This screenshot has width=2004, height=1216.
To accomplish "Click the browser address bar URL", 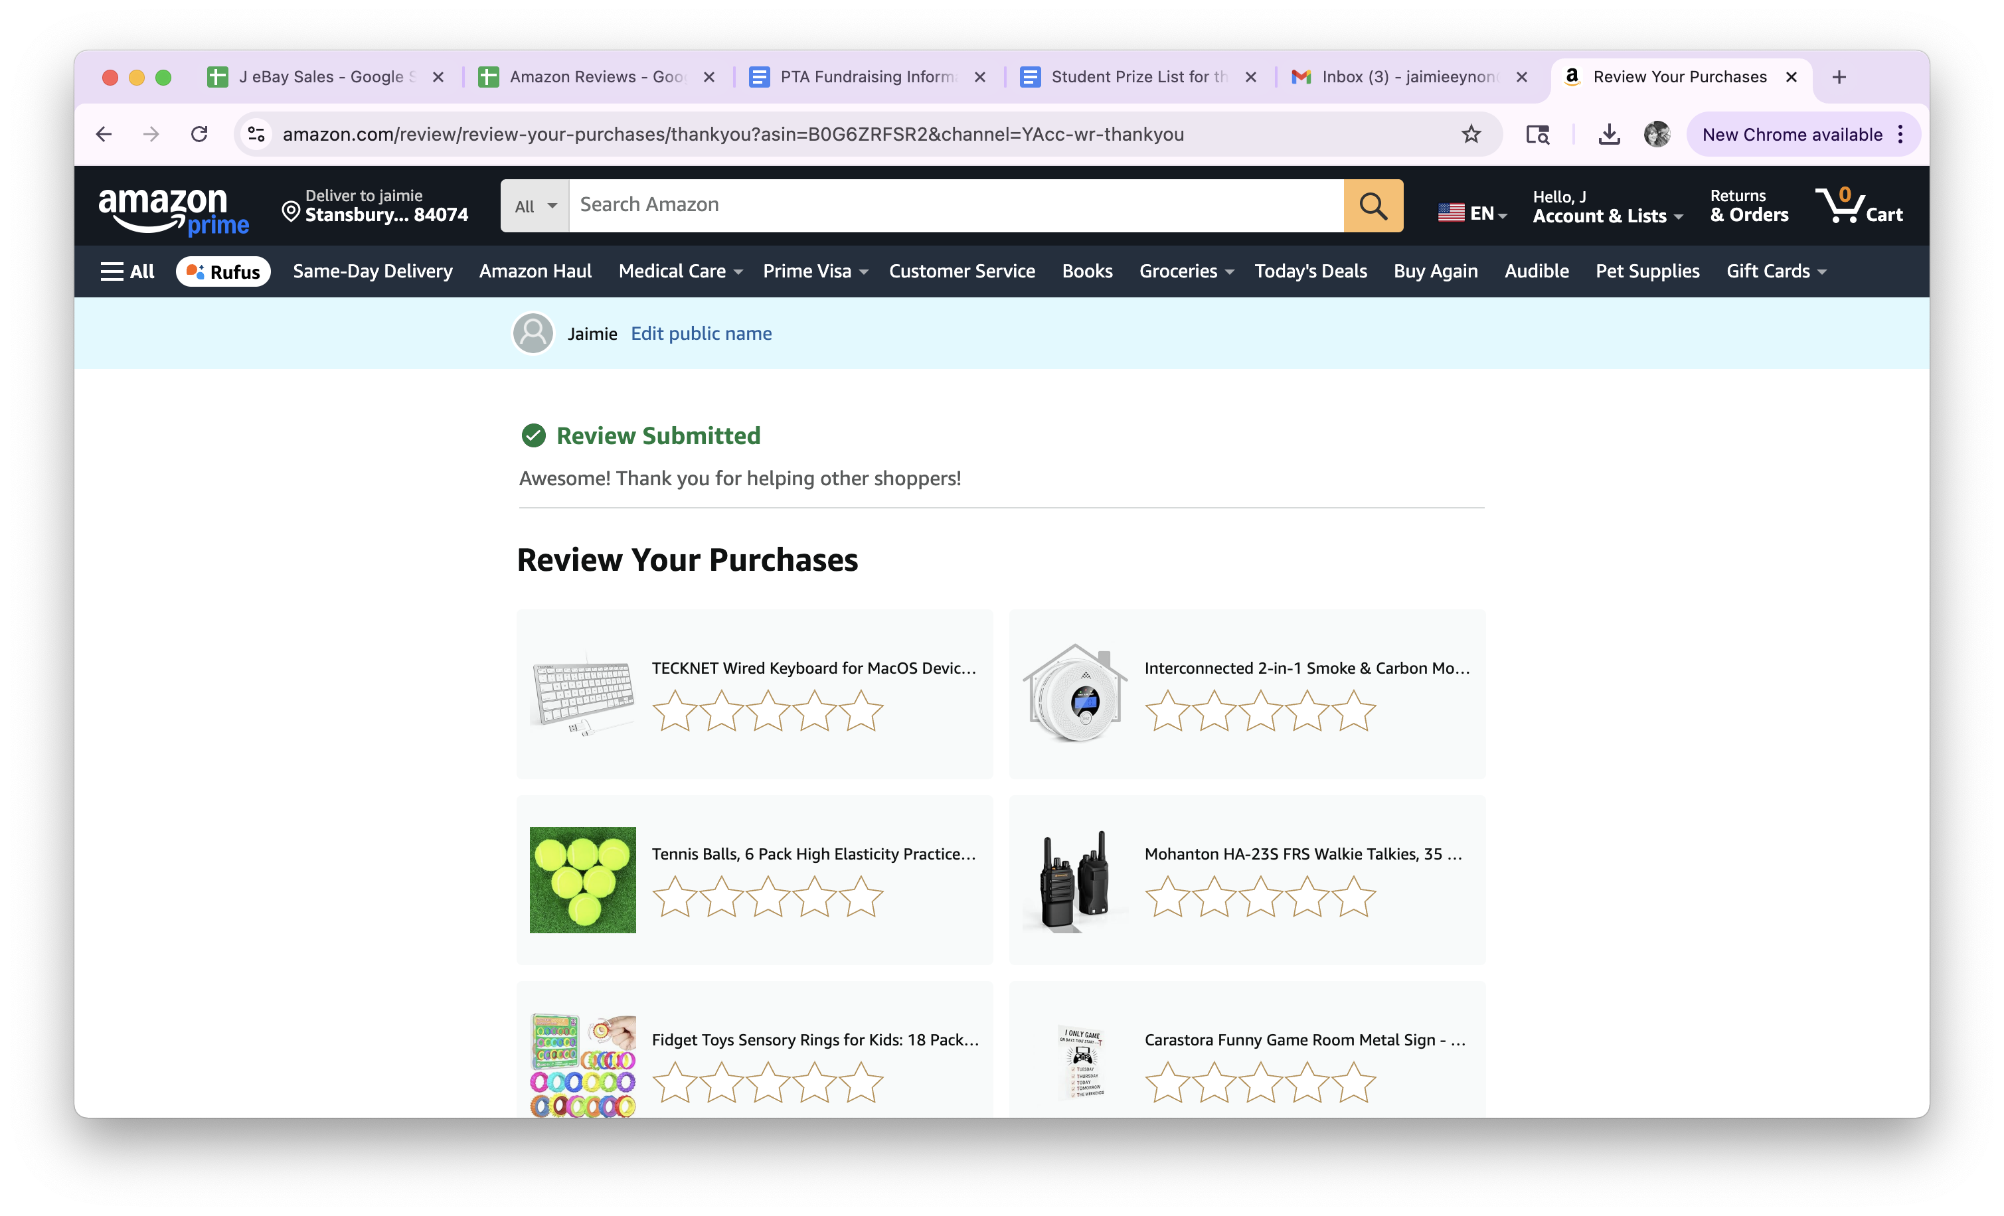I will pyautogui.click(x=733, y=134).
